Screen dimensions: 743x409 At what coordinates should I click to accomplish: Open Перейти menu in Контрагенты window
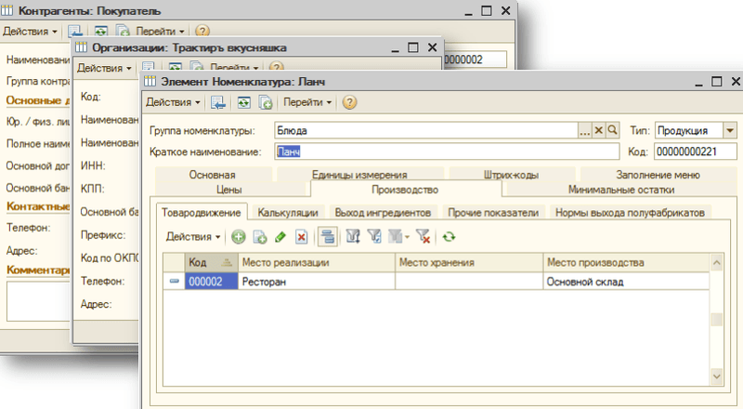point(160,32)
